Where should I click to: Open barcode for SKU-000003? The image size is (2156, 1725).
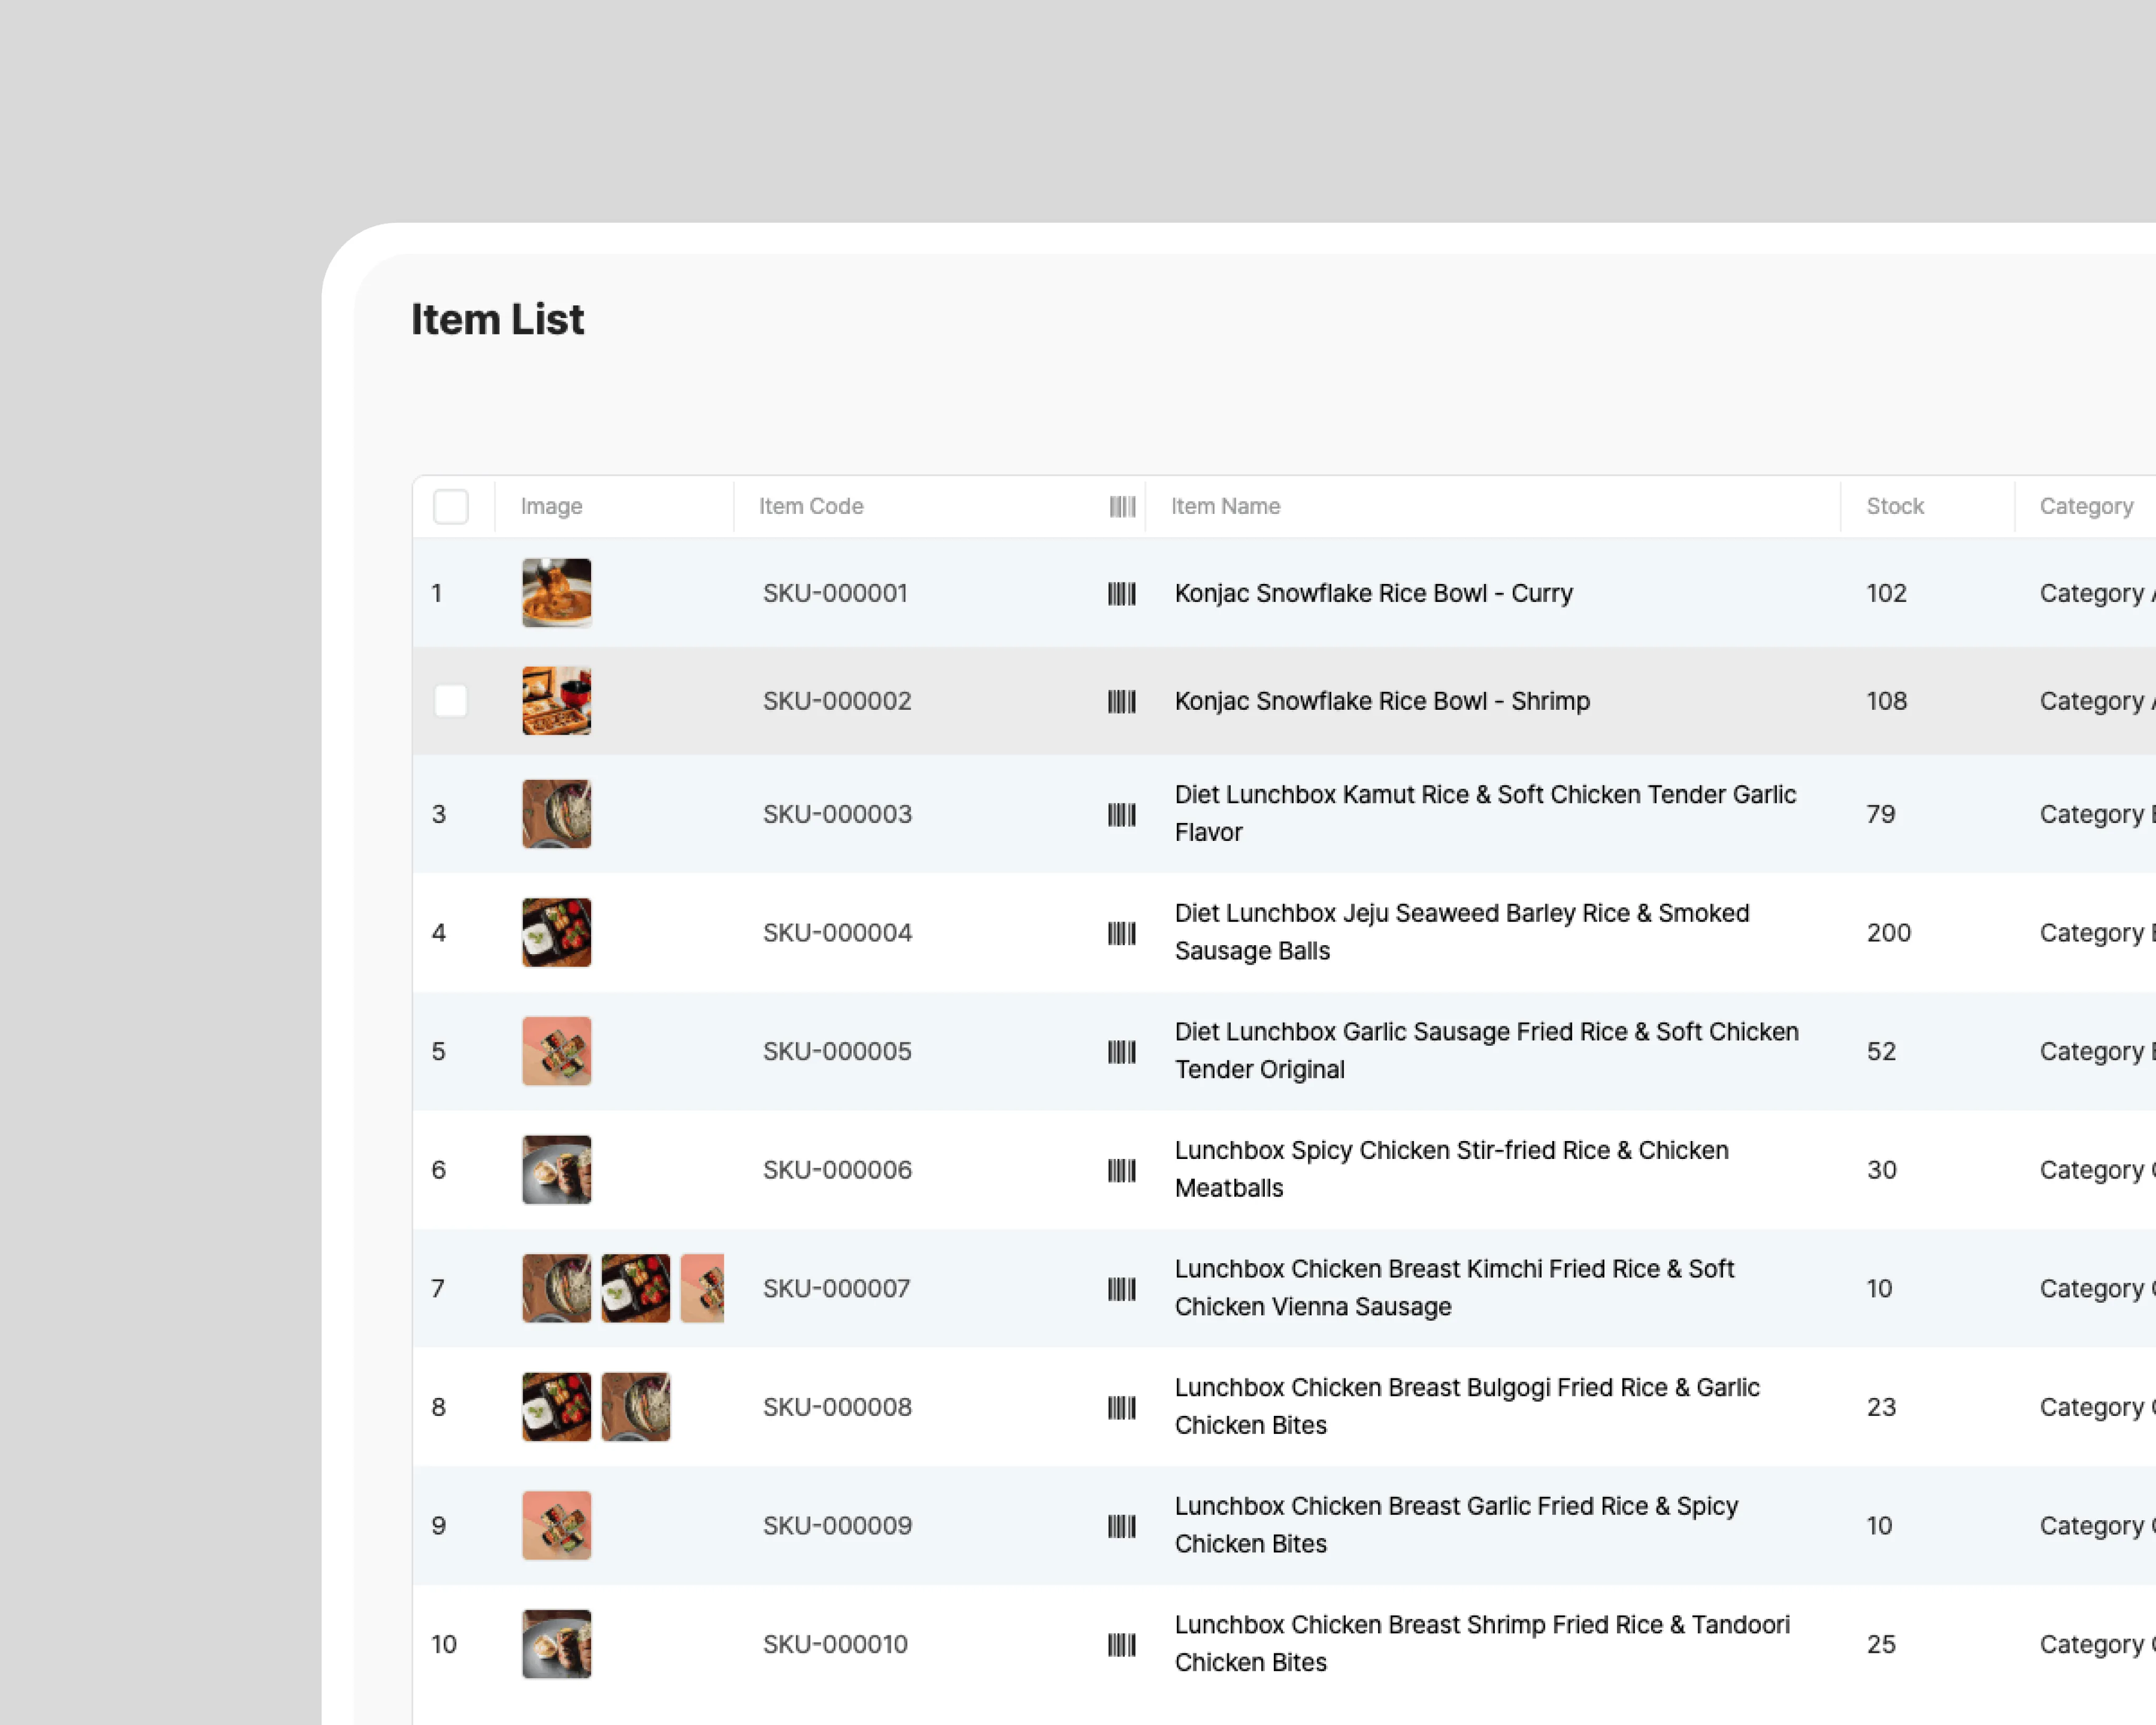point(1122,815)
